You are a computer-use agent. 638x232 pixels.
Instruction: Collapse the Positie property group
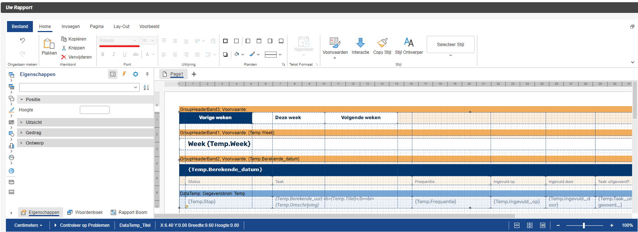22,100
